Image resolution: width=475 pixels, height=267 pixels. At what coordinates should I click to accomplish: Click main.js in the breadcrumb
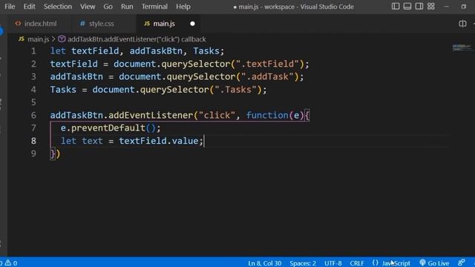(x=38, y=39)
